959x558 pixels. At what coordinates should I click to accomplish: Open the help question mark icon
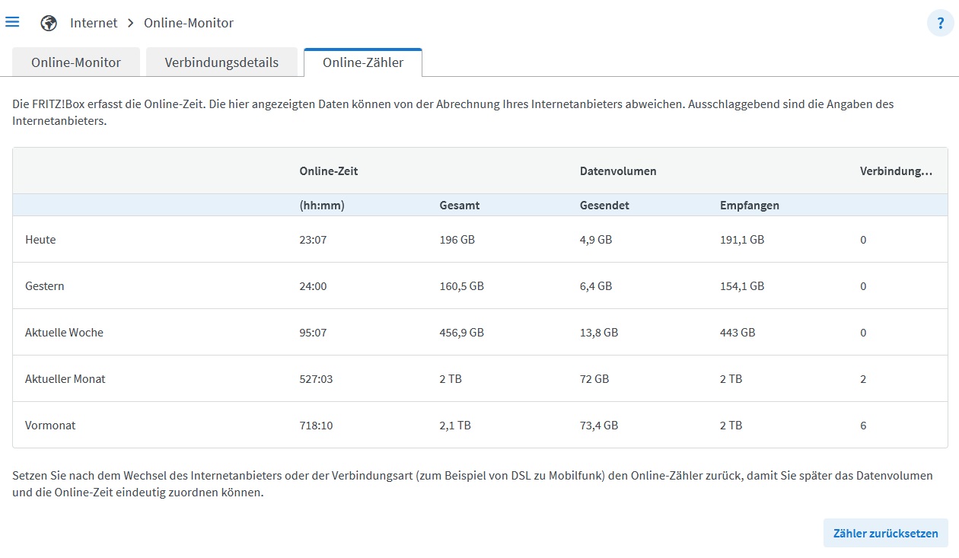tap(940, 24)
